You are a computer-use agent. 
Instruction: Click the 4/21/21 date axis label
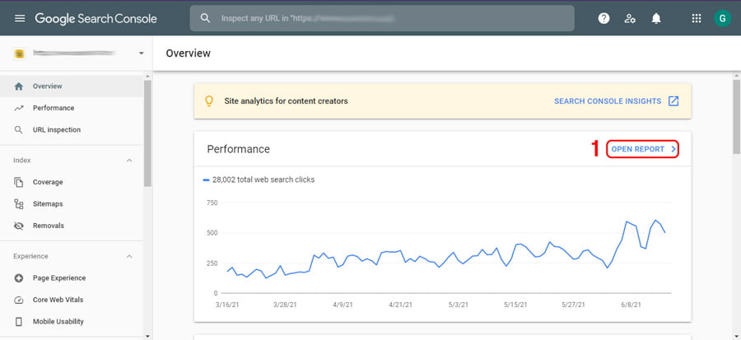pos(400,305)
